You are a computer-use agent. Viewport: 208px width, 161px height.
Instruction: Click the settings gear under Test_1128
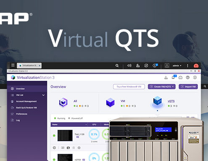click(x=79, y=148)
